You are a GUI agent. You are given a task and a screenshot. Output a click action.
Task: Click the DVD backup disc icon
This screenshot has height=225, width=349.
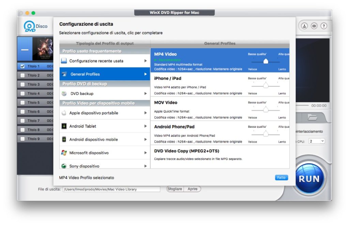pos(64,94)
